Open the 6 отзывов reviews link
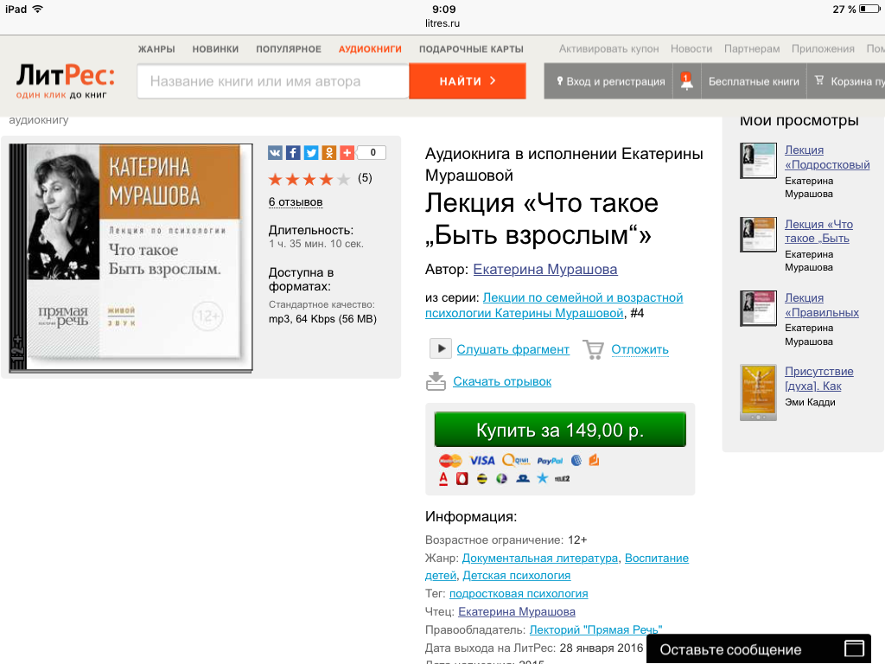885x664 pixels. (x=296, y=202)
